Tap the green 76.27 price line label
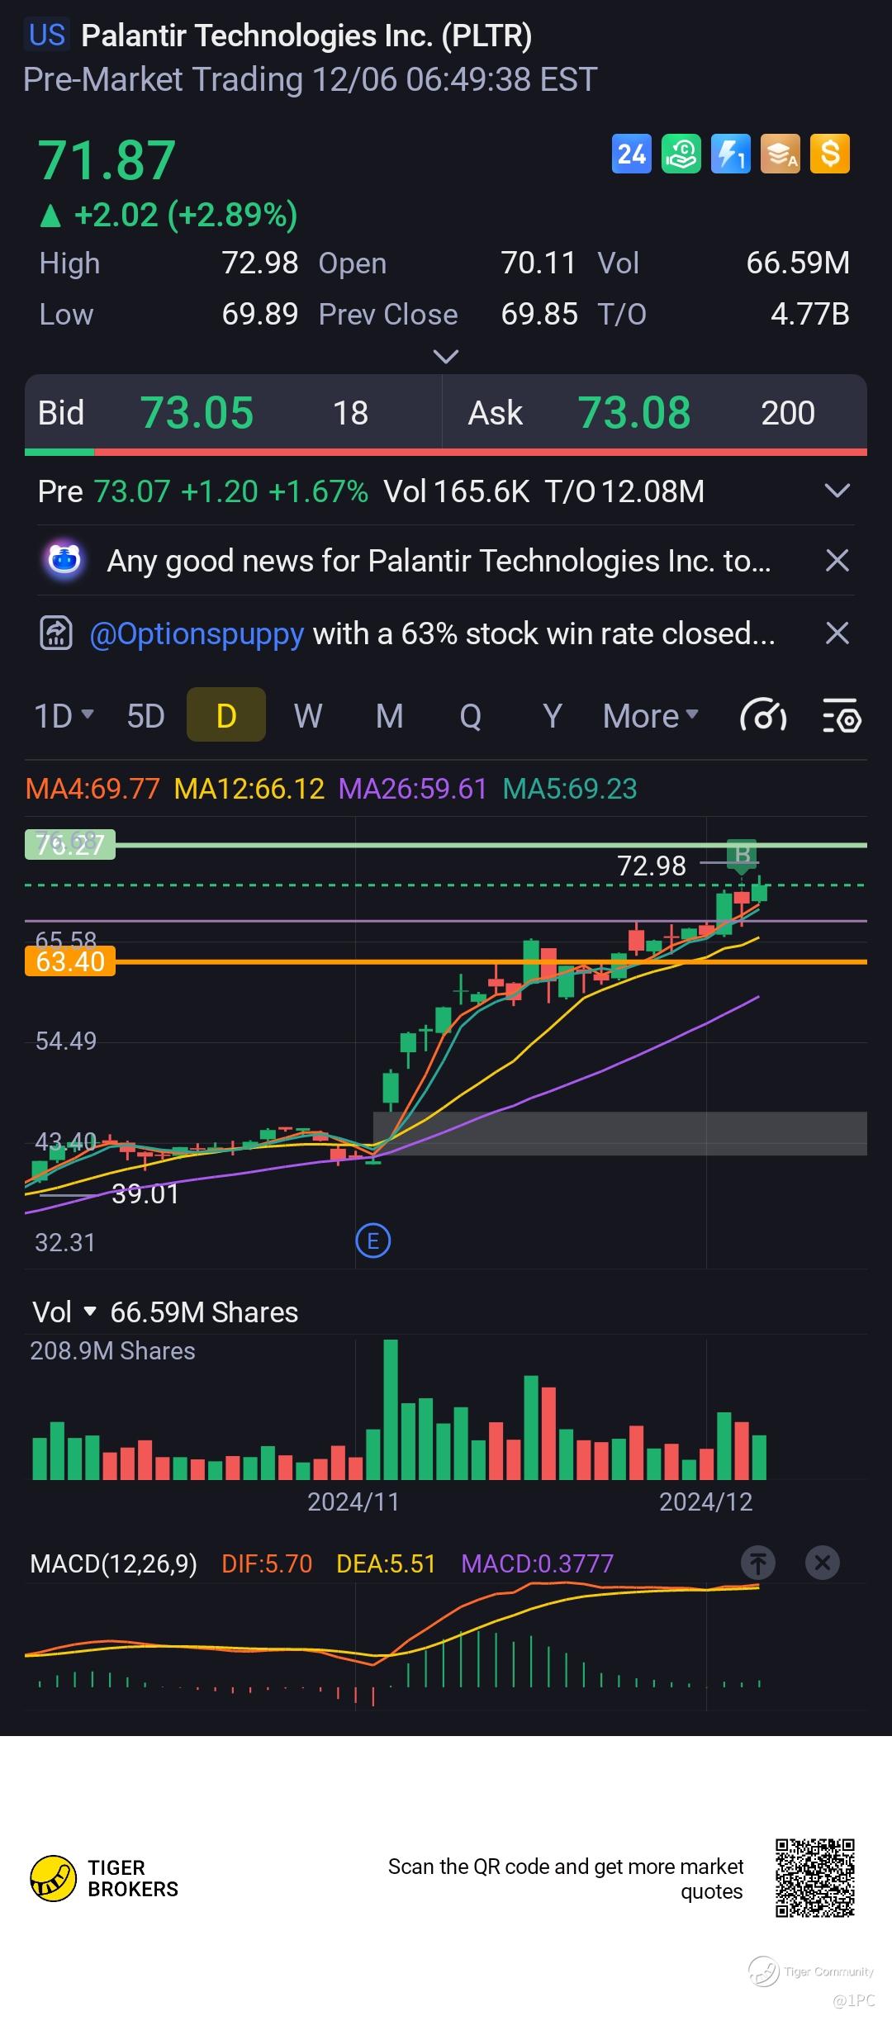 click(x=70, y=844)
